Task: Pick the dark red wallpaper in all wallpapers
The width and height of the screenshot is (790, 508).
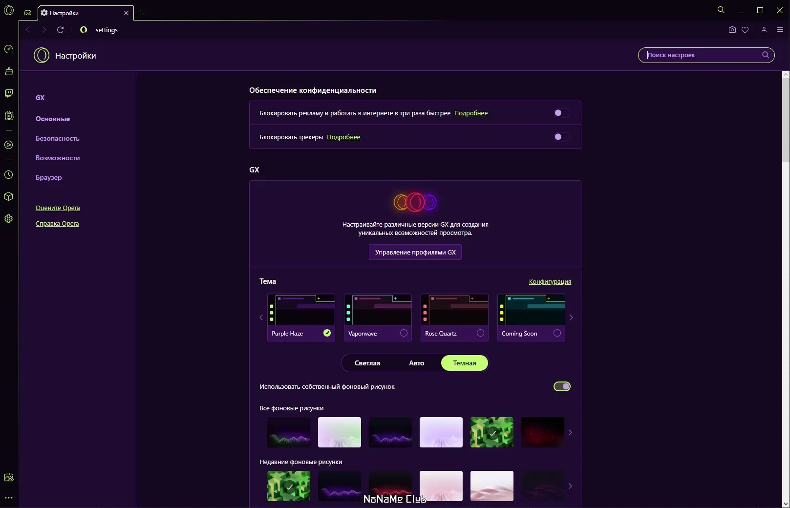Action: tap(543, 432)
